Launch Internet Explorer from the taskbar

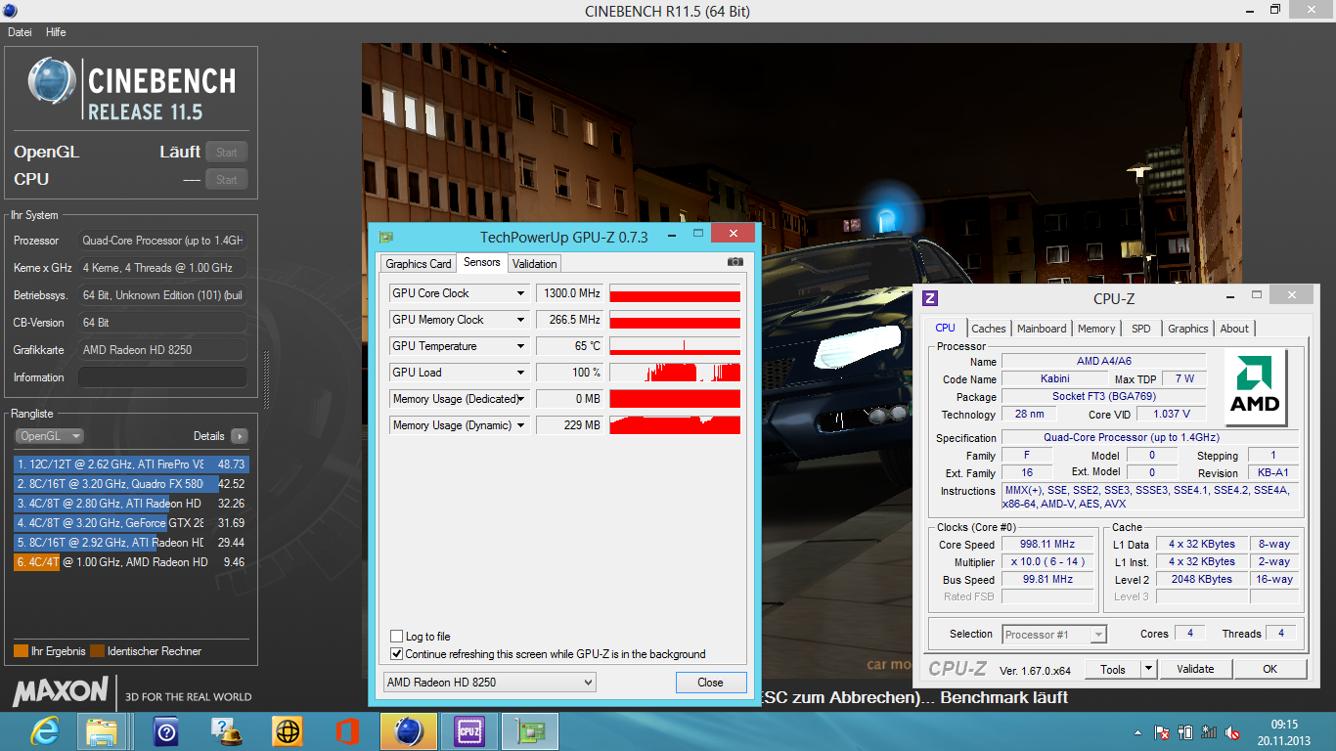tap(45, 730)
